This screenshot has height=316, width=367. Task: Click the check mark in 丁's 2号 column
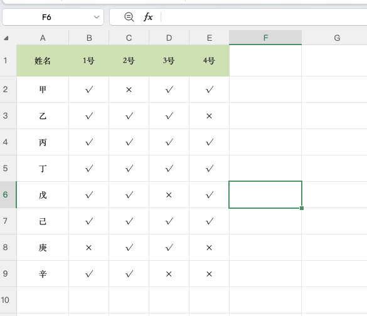pos(129,169)
